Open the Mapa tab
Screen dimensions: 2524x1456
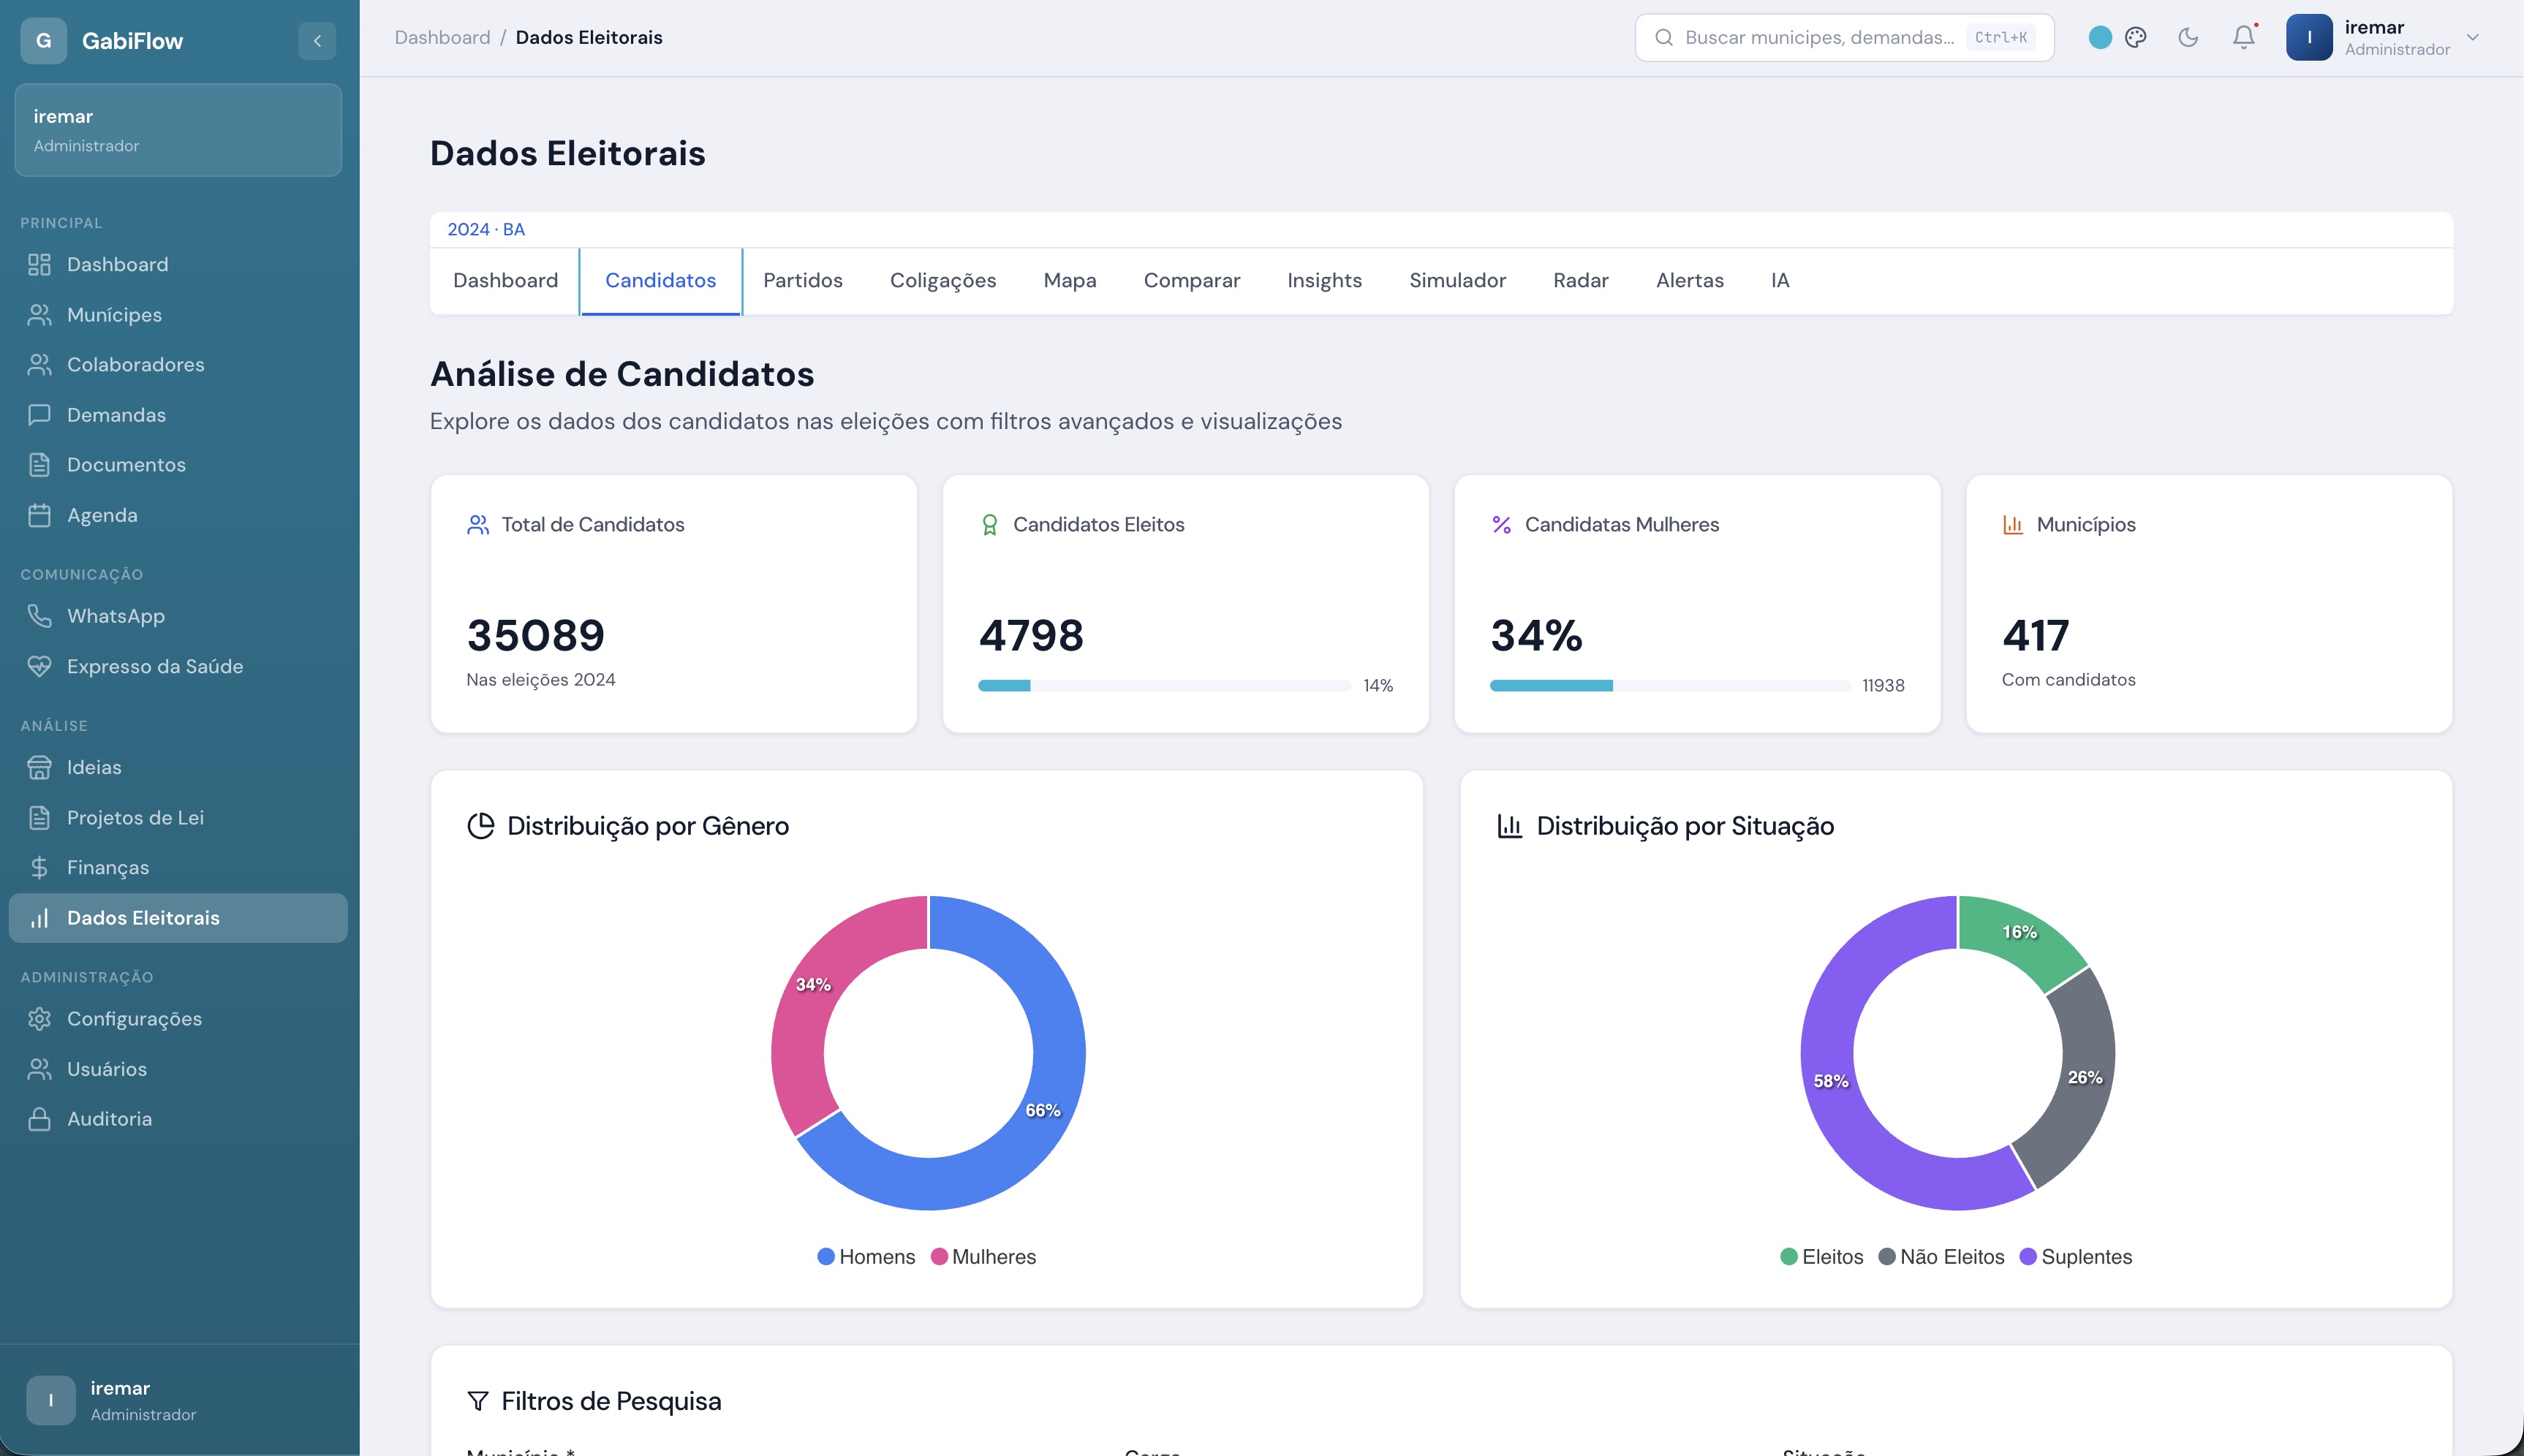point(1070,281)
